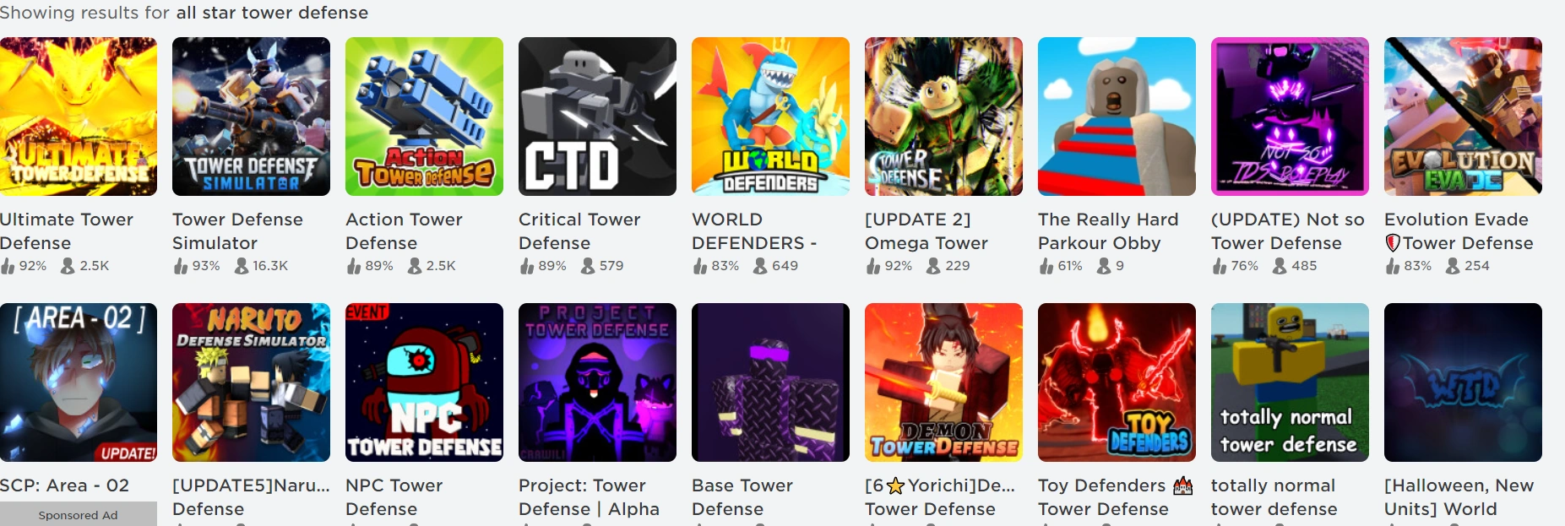Viewport: 1565px width, 526px height.
Task: Click the Base Tower Defense title link
Action: pyautogui.click(x=742, y=497)
